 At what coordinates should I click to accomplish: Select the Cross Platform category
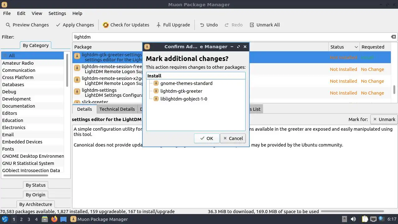[x=32, y=77]
